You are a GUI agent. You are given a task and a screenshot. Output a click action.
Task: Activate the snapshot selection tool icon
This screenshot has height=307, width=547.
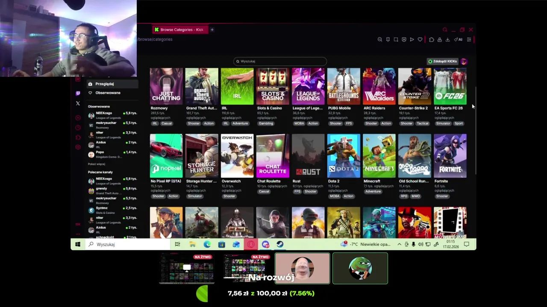[396, 40]
